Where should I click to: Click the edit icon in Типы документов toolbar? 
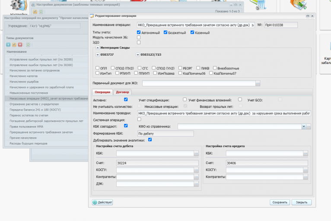14,44
